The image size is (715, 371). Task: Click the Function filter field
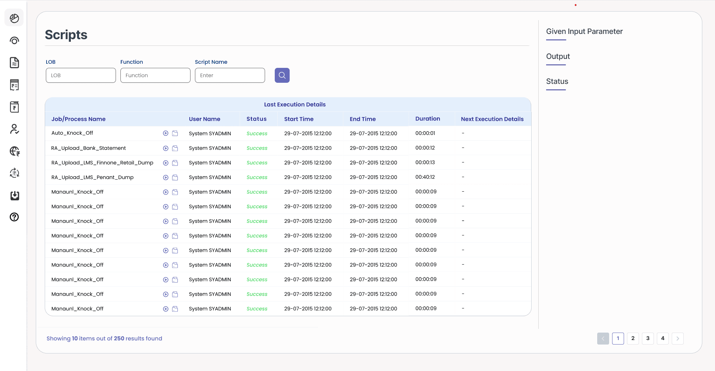coord(155,75)
